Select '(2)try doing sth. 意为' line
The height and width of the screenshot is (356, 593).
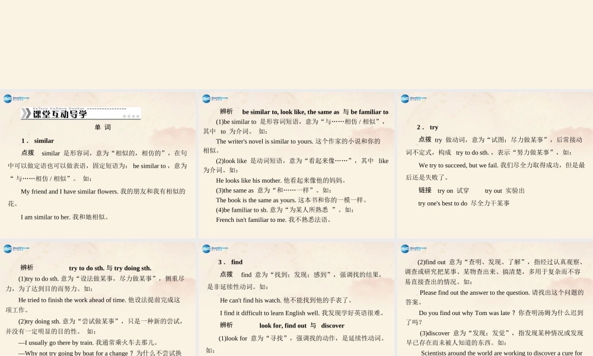tap(100, 322)
